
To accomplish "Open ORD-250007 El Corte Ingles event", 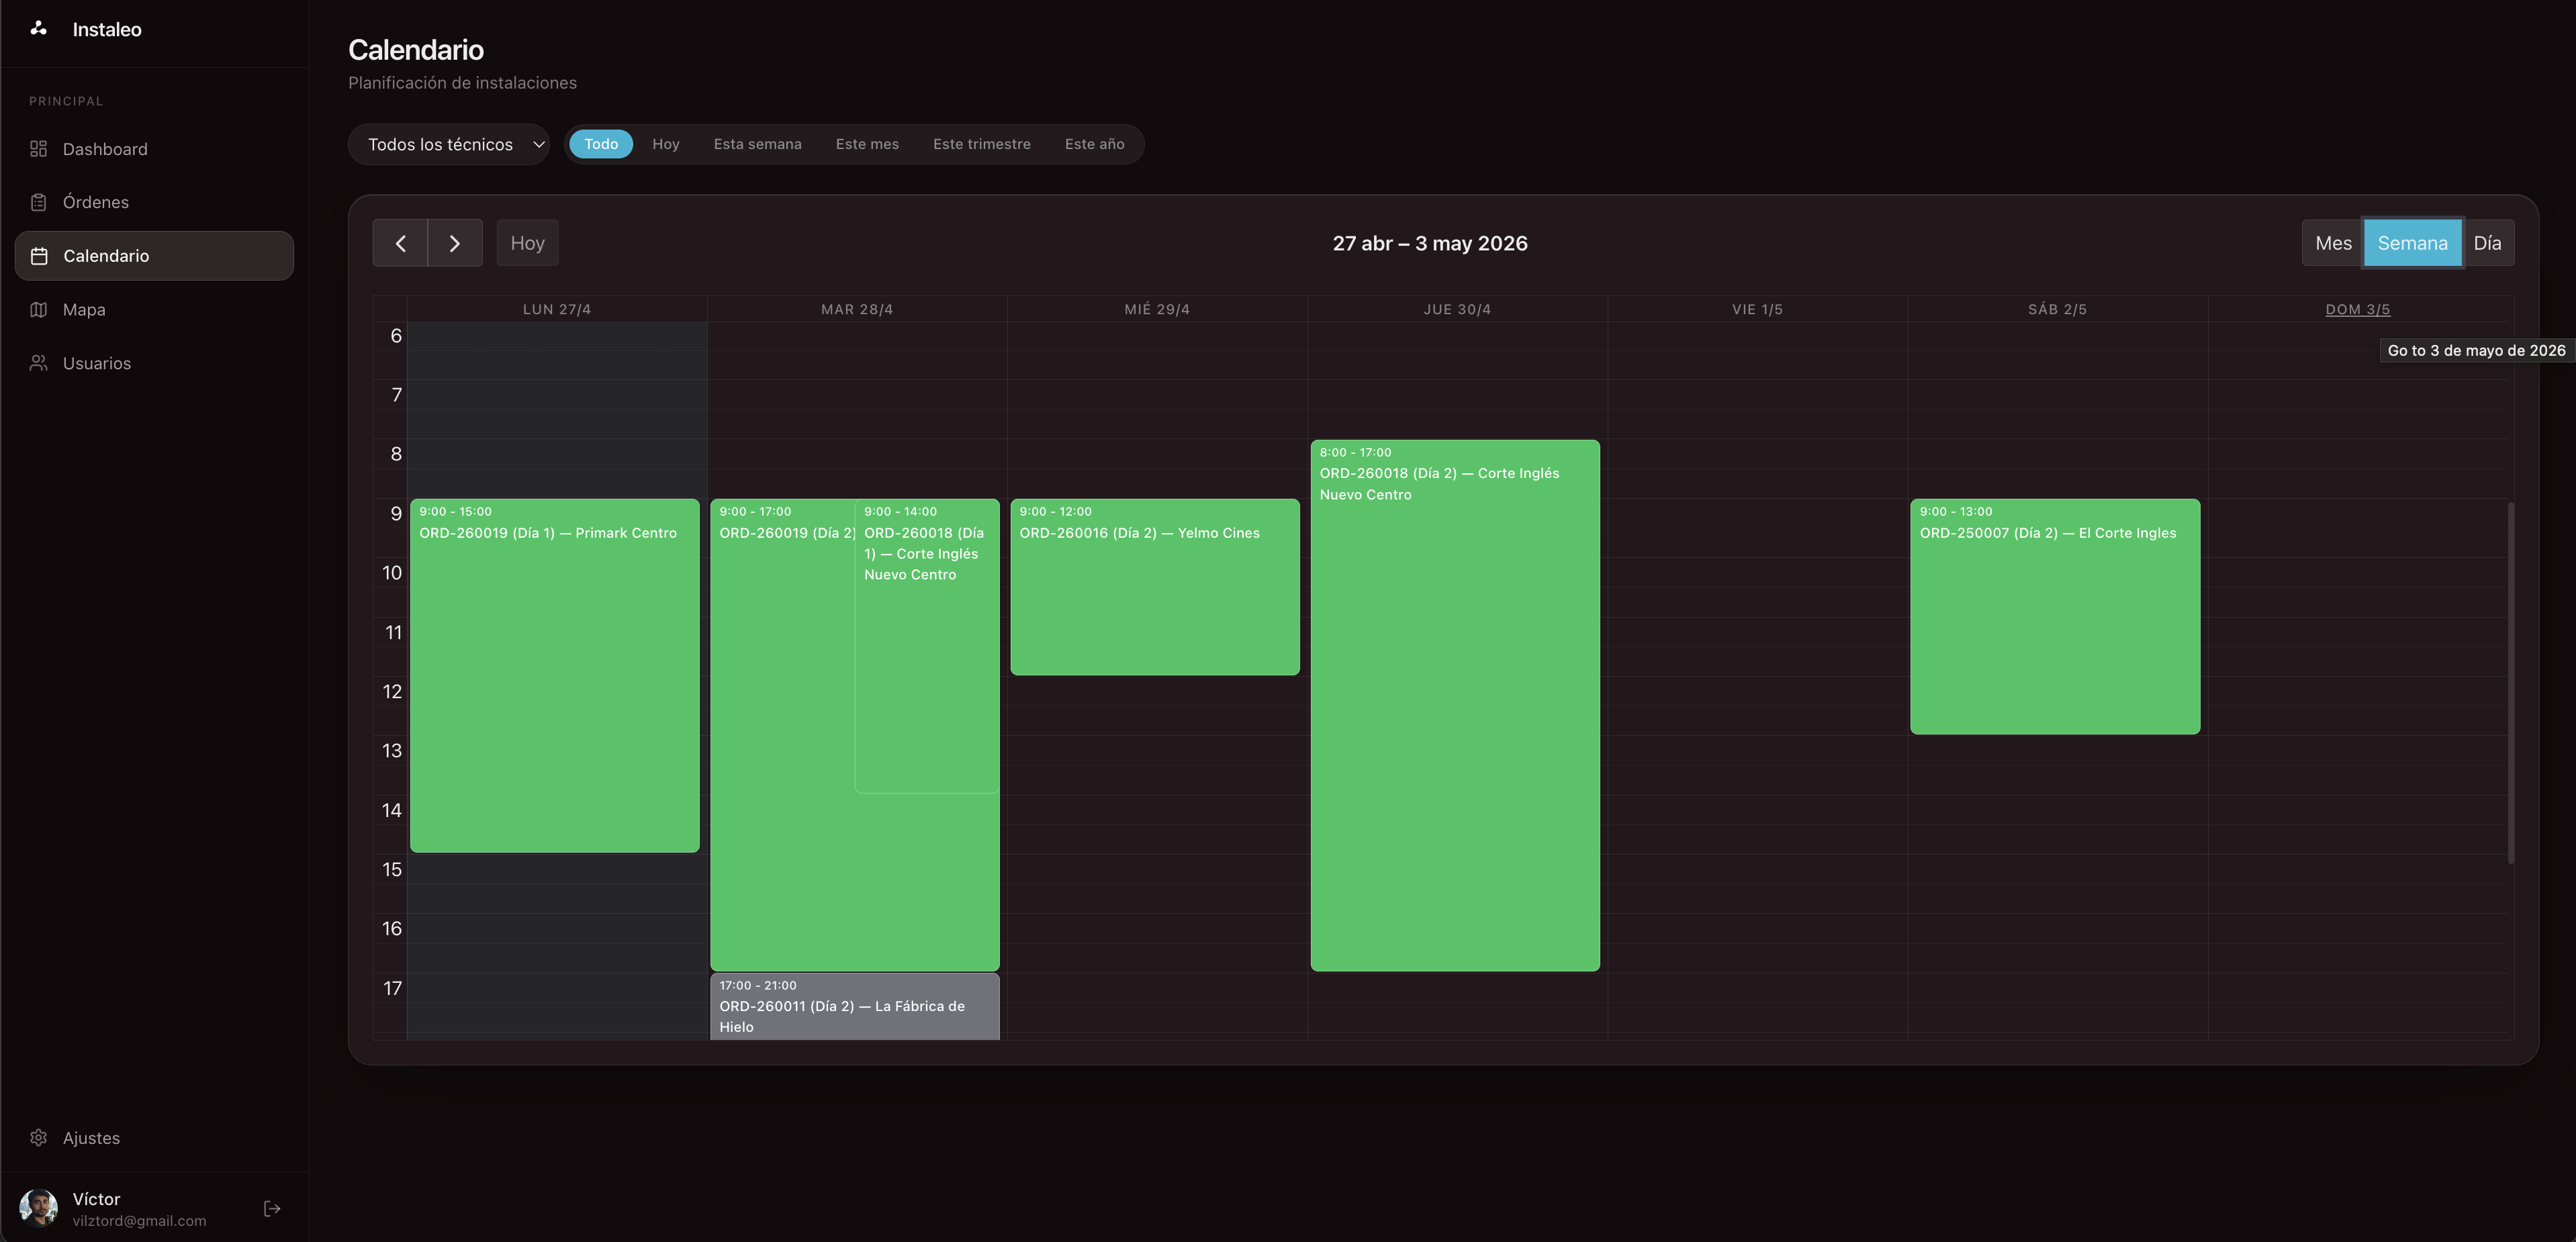I will 2055,617.
